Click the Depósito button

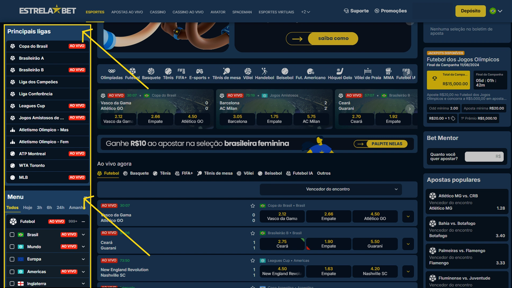470,11
